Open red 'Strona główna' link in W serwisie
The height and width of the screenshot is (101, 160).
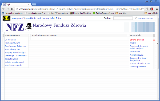click(137, 40)
